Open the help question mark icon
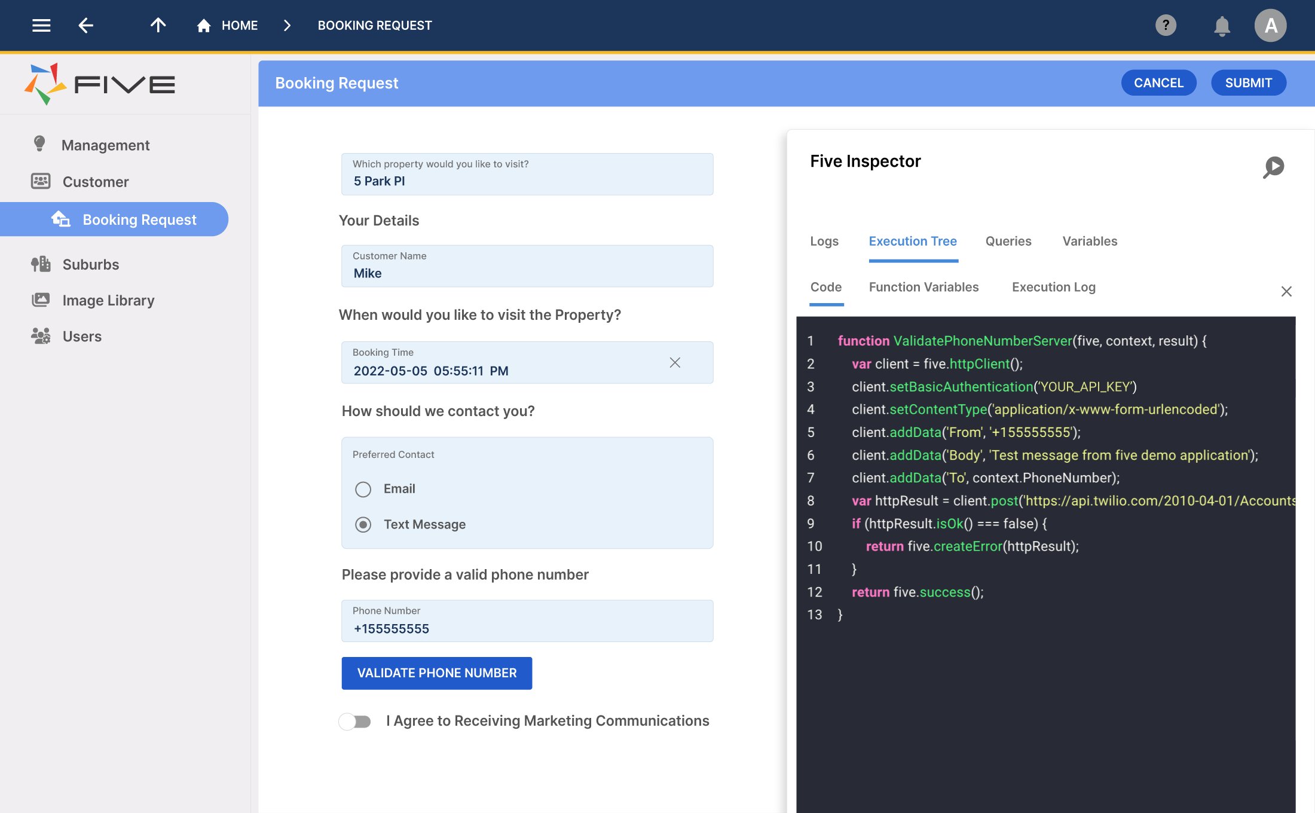The height and width of the screenshot is (813, 1315). 1165,25
